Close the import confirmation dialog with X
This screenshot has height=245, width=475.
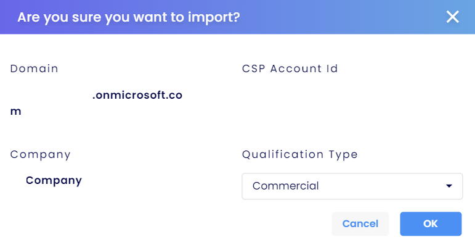[453, 17]
